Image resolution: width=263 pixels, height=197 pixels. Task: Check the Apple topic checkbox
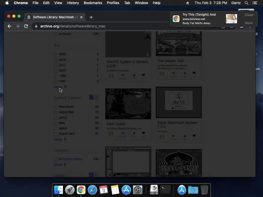pyautogui.click(x=55, y=129)
